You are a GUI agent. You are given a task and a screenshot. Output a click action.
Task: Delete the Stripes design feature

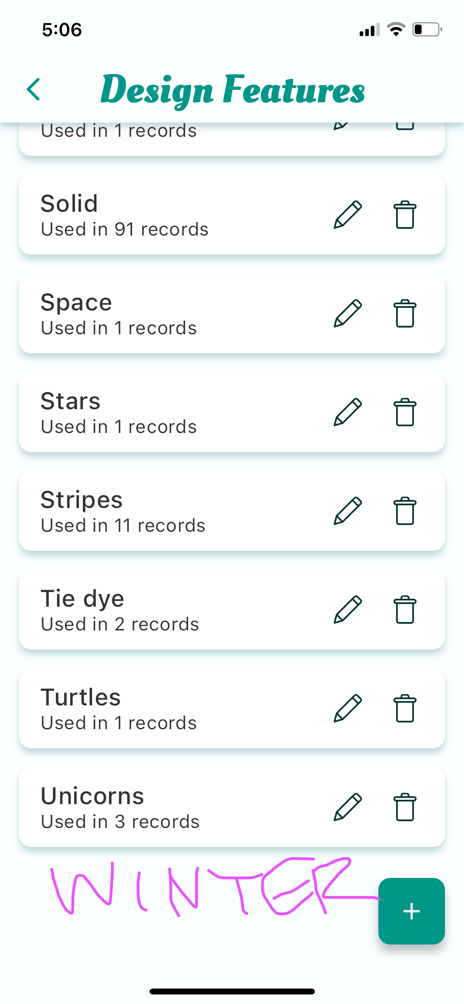405,511
